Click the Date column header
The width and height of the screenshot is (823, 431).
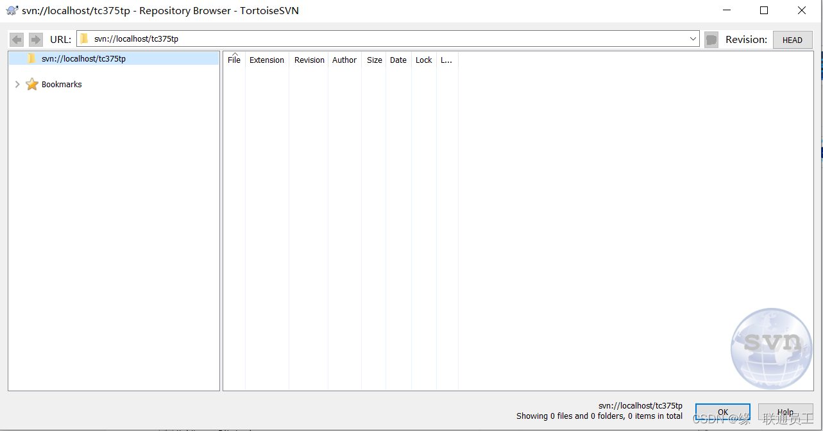pyautogui.click(x=398, y=60)
